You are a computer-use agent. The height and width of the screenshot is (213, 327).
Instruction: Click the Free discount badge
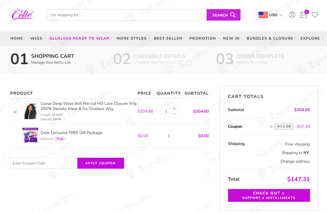pyautogui.click(x=60, y=139)
